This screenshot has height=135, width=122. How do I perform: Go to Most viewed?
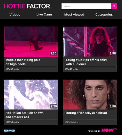click(74, 15)
